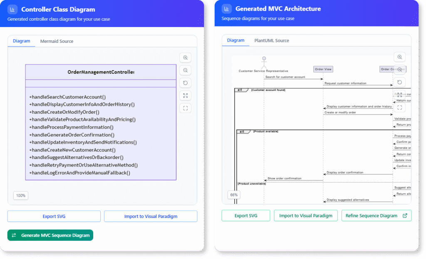Generate the MVC Sequence Diagram

(50, 235)
